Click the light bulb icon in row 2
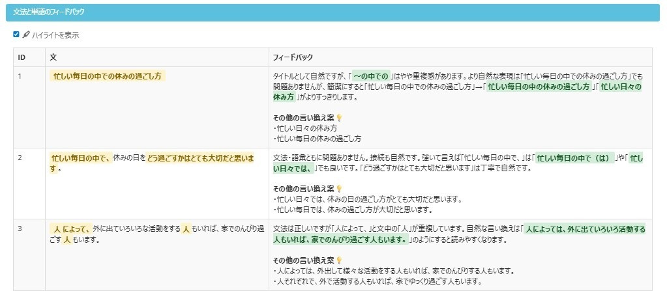The image size is (667, 291). (339, 189)
